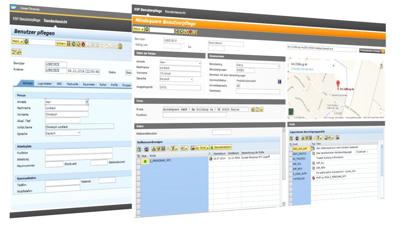Click the save disk icon next to Sichern
405x228 pixels.
[68, 44]
